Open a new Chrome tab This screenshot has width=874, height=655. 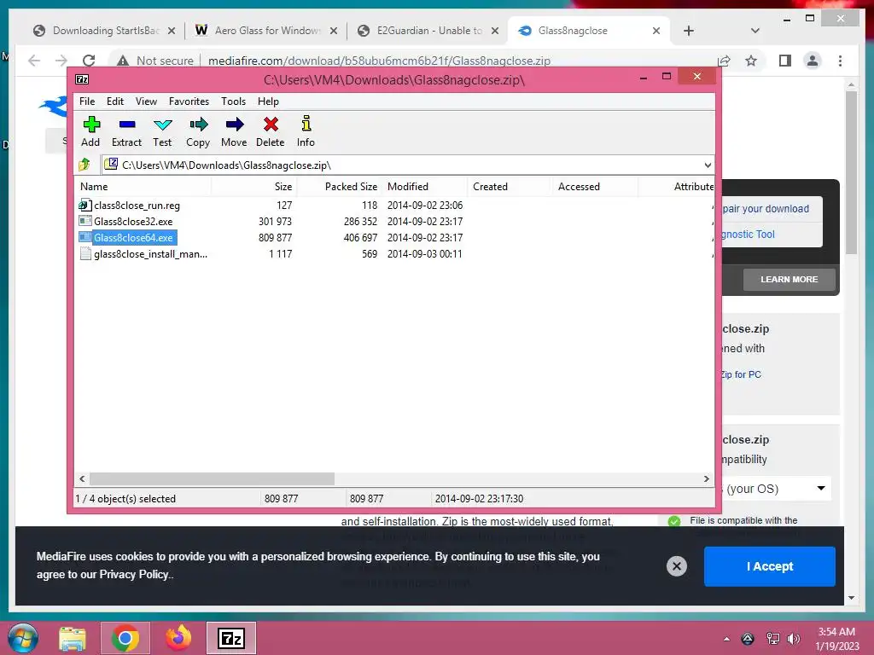point(689,31)
